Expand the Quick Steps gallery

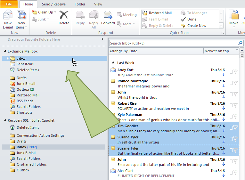[221, 26]
